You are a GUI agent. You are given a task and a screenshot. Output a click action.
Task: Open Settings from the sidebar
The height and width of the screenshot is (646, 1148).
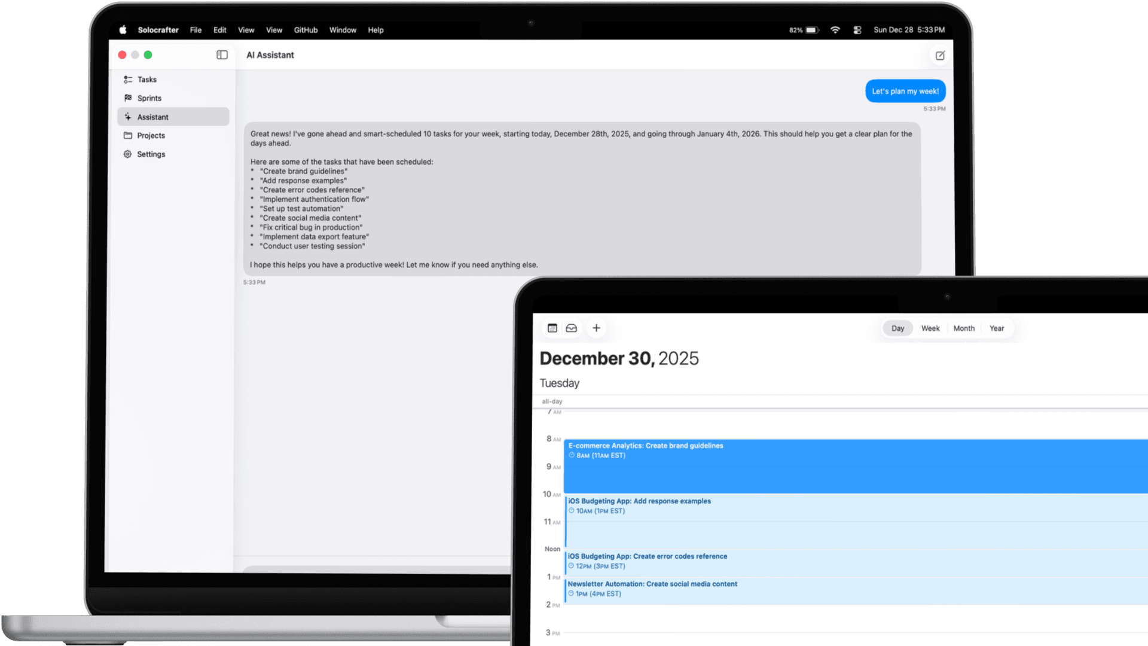pyautogui.click(x=151, y=154)
